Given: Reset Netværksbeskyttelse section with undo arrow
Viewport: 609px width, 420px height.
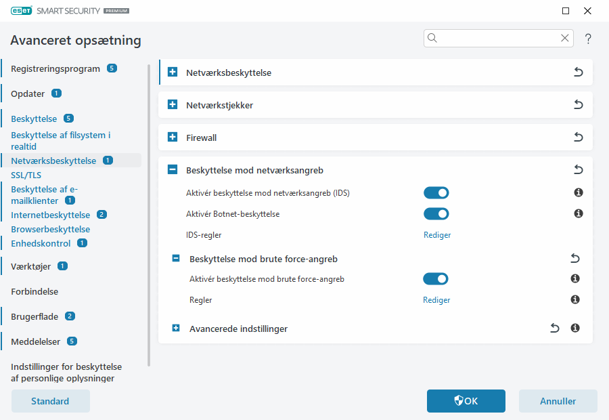Looking at the screenshot, I should pos(578,72).
